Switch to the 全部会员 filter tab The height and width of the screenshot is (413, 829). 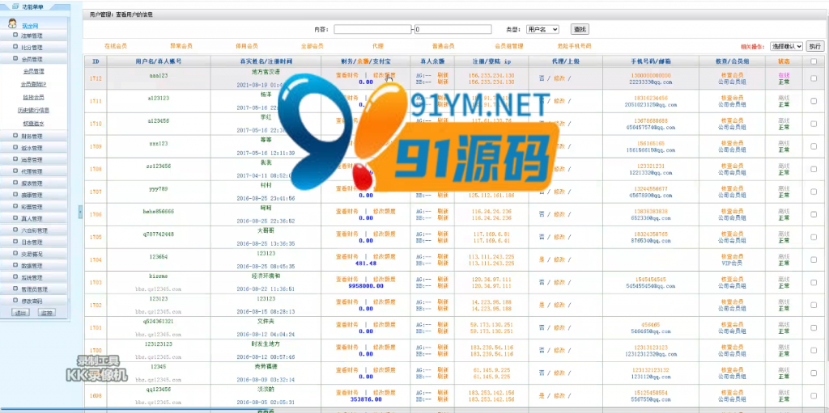pos(312,46)
